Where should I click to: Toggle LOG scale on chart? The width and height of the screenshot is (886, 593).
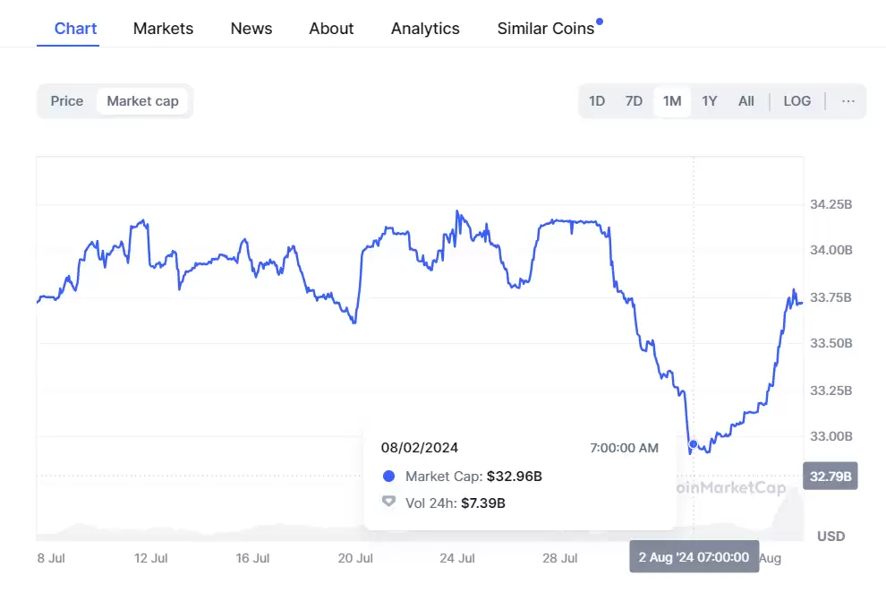[797, 101]
